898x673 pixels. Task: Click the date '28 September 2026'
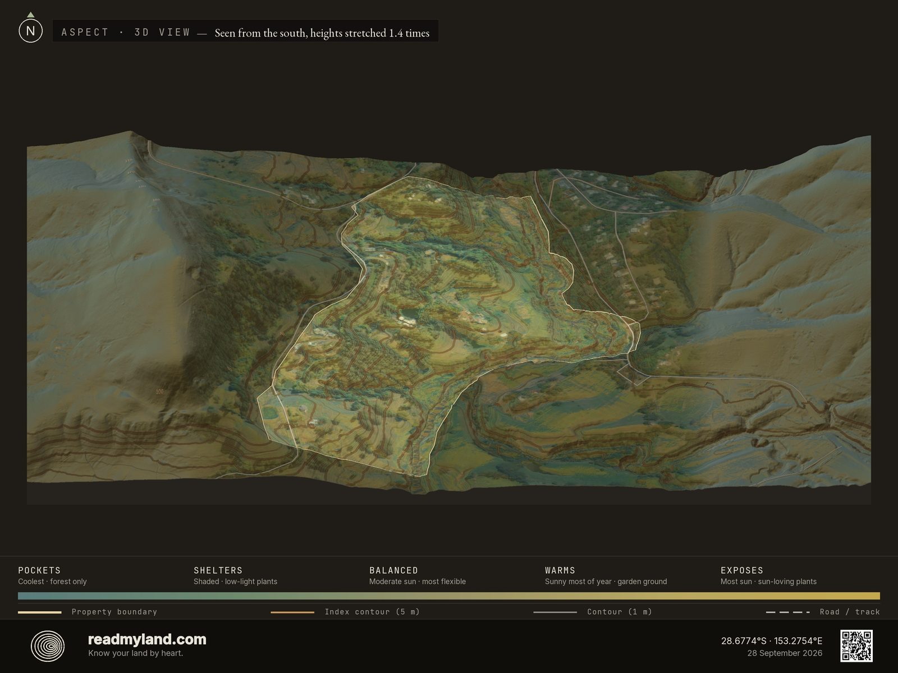[785, 653]
